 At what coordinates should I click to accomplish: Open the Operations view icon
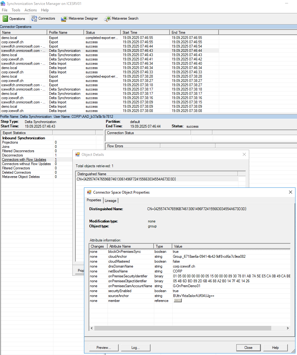tap(5, 18)
